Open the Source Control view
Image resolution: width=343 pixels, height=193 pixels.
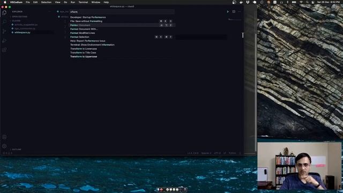pyautogui.click(x=4, y=31)
